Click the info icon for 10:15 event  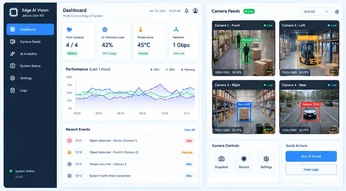point(69,164)
